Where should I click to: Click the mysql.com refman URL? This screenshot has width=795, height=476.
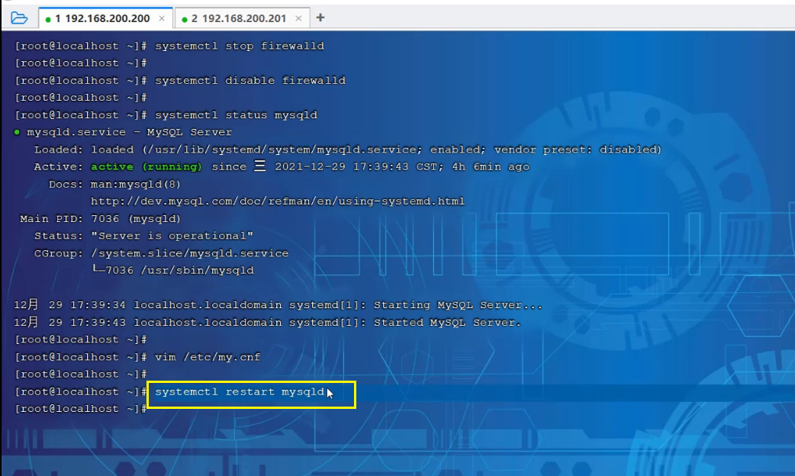pos(278,201)
